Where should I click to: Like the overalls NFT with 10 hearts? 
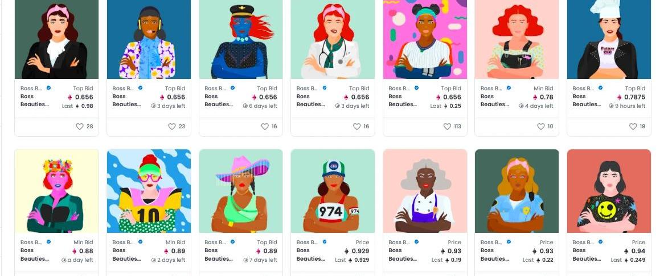coord(541,126)
